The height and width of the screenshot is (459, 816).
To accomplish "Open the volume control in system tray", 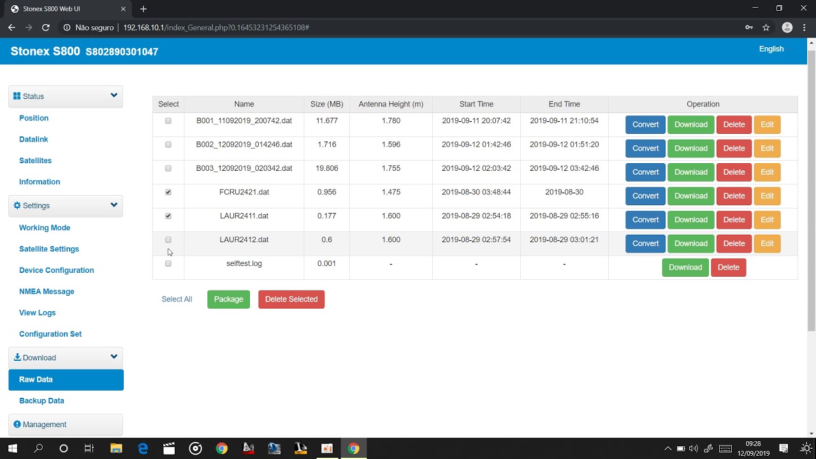I will click(694, 448).
